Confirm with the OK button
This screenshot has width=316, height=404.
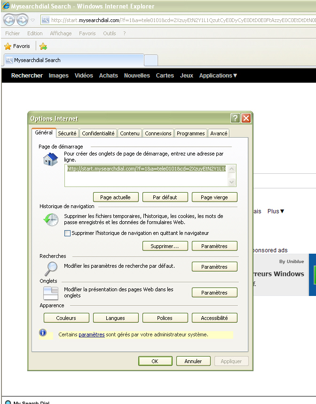pyautogui.click(x=155, y=361)
